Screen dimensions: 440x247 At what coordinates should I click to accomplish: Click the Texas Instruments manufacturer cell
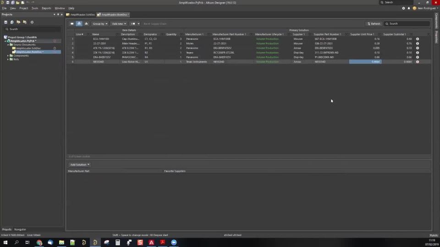[197, 62]
